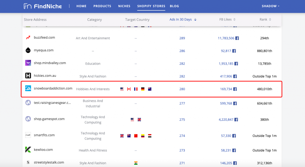Click Facebook icon in shop.mindvalley.com row

click(x=236, y=64)
